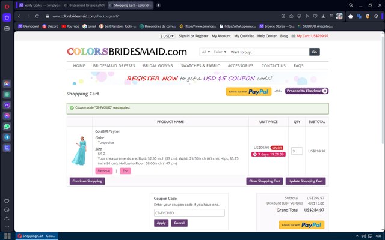Viewport: 385px width, 240px height.
Task: Open the Color filter dropdown in search
Action: [x=220, y=52]
